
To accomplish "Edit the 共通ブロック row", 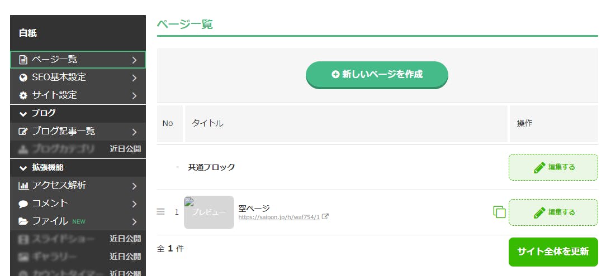I will (553, 167).
